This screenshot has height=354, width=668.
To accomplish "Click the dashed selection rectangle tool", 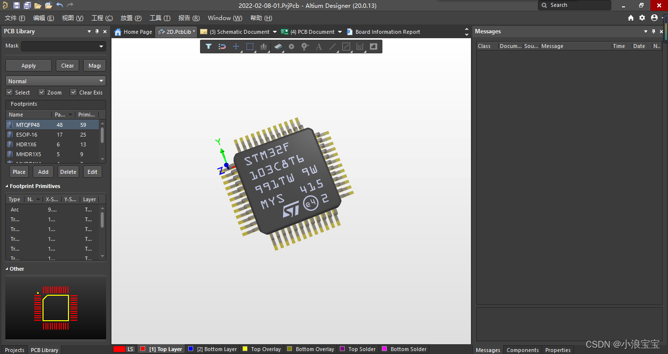I will click(250, 47).
